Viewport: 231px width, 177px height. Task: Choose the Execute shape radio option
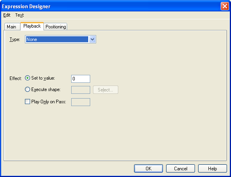[27, 89]
